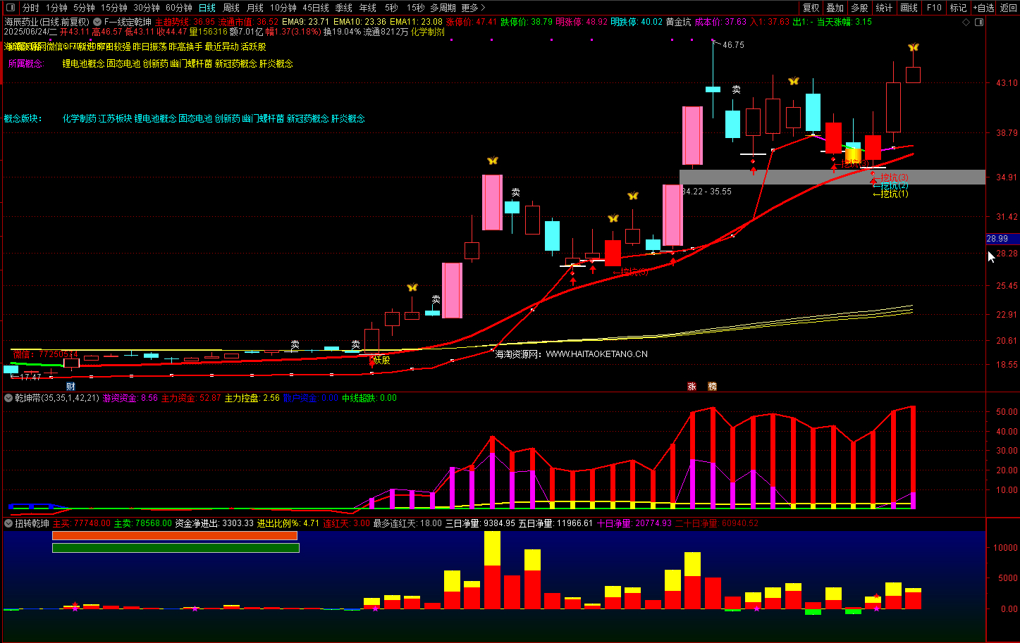The width and height of the screenshot is (1020, 643).
Task: Open the 多周期 multi-period view
Action: 443,8
